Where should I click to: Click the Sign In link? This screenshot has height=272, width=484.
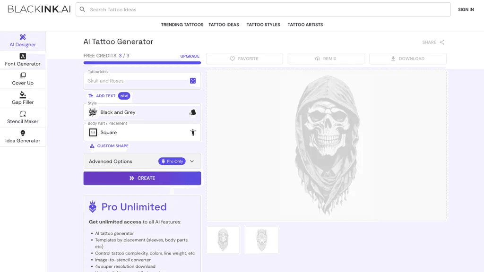click(466, 9)
